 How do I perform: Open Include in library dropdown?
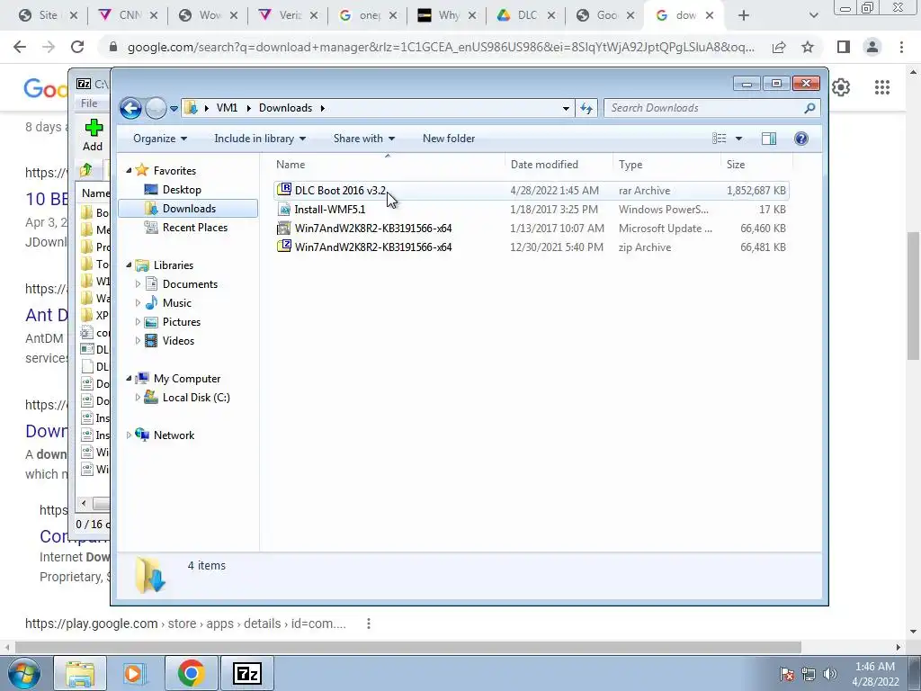pyautogui.click(x=260, y=139)
